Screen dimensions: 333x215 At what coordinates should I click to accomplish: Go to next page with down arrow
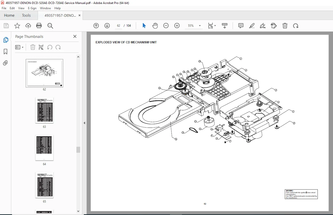click(107, 26)
